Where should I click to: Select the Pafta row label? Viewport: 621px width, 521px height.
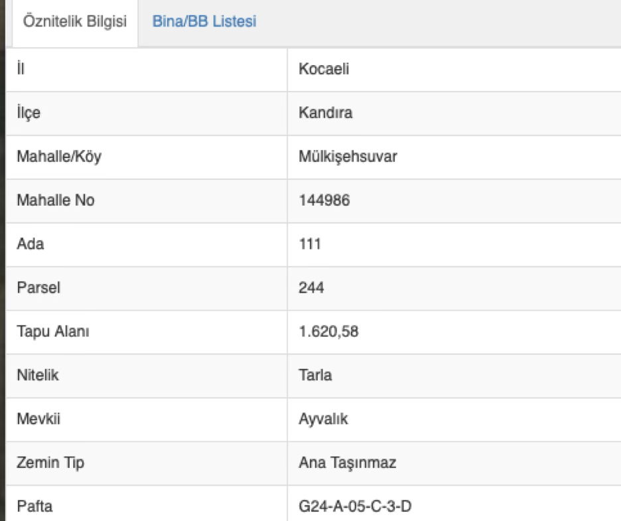(x=34, y=507)
